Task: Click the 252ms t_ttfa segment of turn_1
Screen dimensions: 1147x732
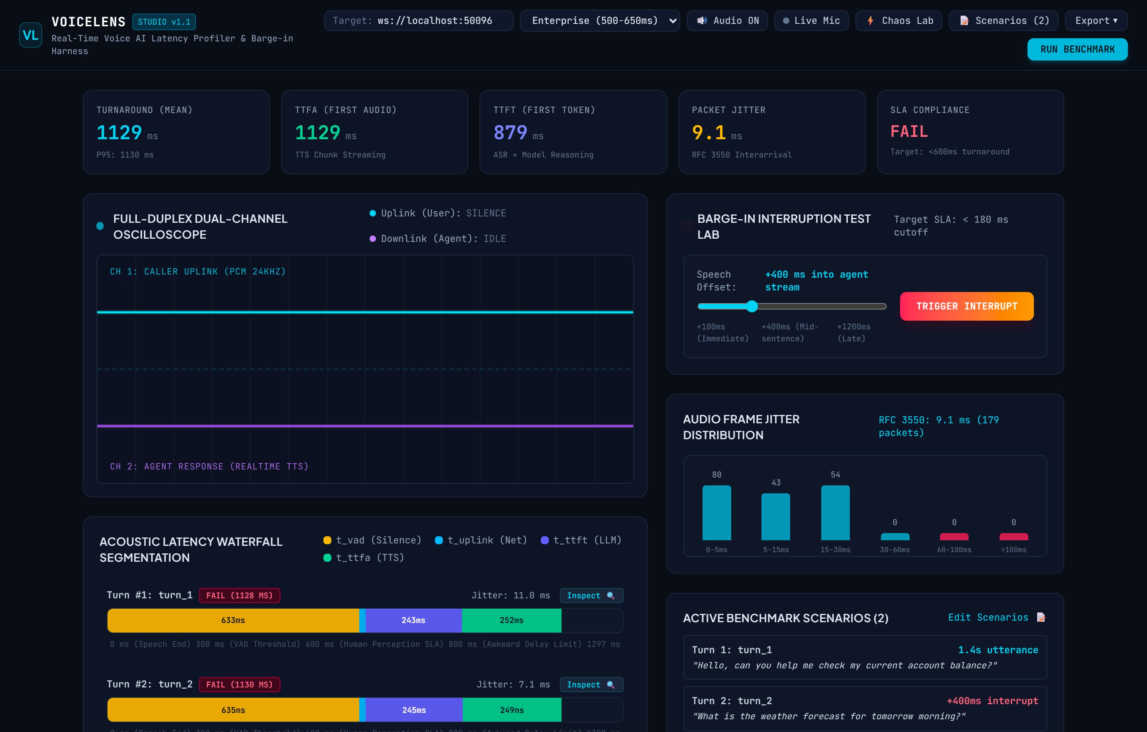Action: coord(512,620)
